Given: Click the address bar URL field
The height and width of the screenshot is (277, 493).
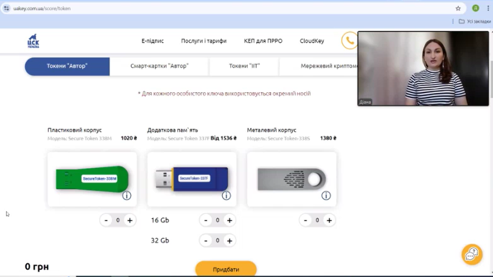Looking at the screenshot, I should (x=233, y=8).
